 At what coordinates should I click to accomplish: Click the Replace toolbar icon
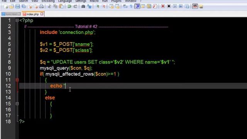click(x=89, y=7)
